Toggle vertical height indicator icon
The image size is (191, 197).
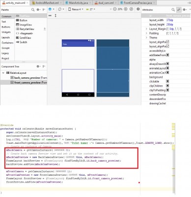point(55,16)
